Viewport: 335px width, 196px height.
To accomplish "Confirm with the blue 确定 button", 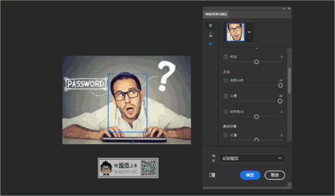I will [250, 175].
